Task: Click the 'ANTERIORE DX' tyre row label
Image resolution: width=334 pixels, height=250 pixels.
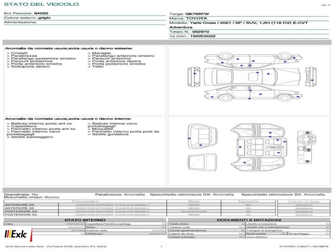Action: click(x=20, y=205)
